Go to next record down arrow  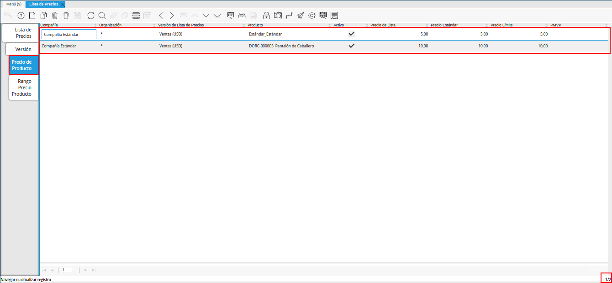coord(206,15)
